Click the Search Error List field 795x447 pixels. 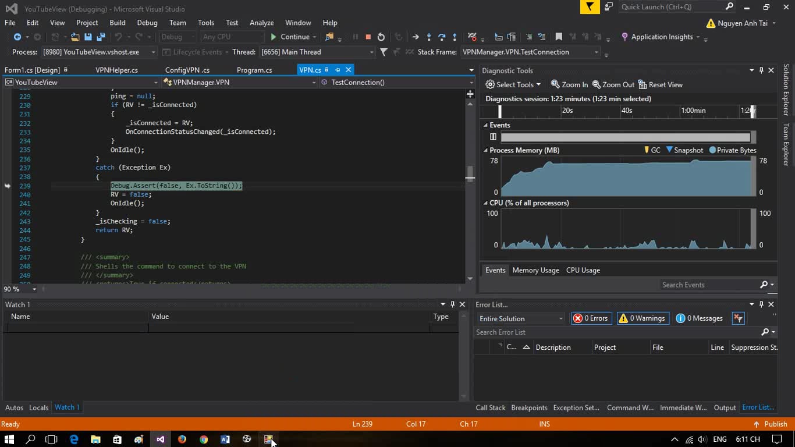point(617,332)
